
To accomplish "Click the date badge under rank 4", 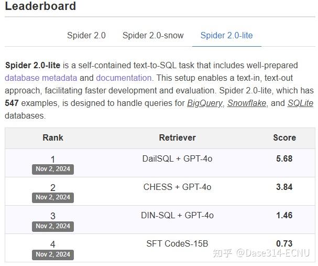I will click(53, 254).
